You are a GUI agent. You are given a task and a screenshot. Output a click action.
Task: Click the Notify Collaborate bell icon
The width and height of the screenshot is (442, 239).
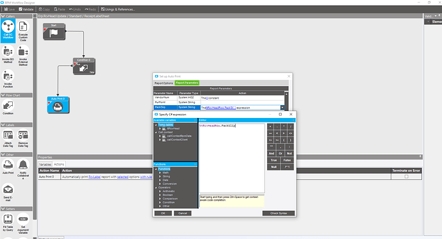23,165
